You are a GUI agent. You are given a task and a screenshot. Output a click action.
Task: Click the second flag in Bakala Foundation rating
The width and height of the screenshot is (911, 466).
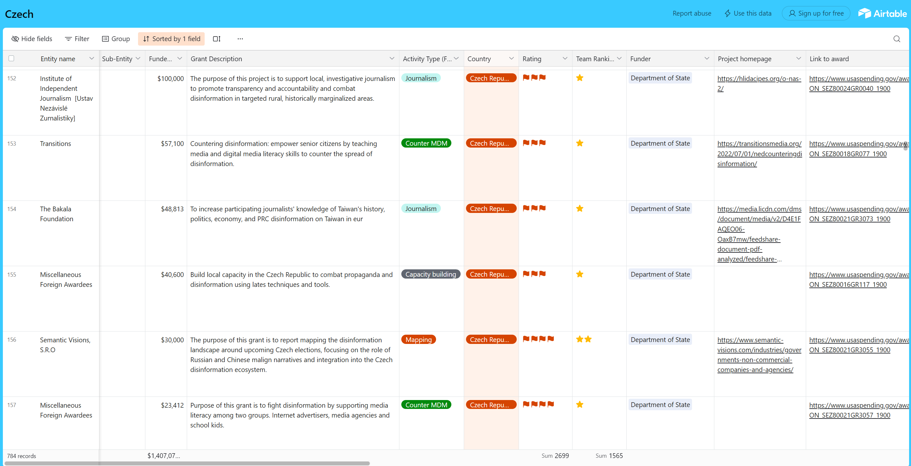(534, 208)
